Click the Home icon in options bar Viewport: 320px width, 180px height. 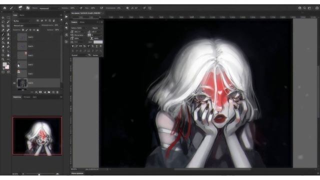(x=4, y=8)
